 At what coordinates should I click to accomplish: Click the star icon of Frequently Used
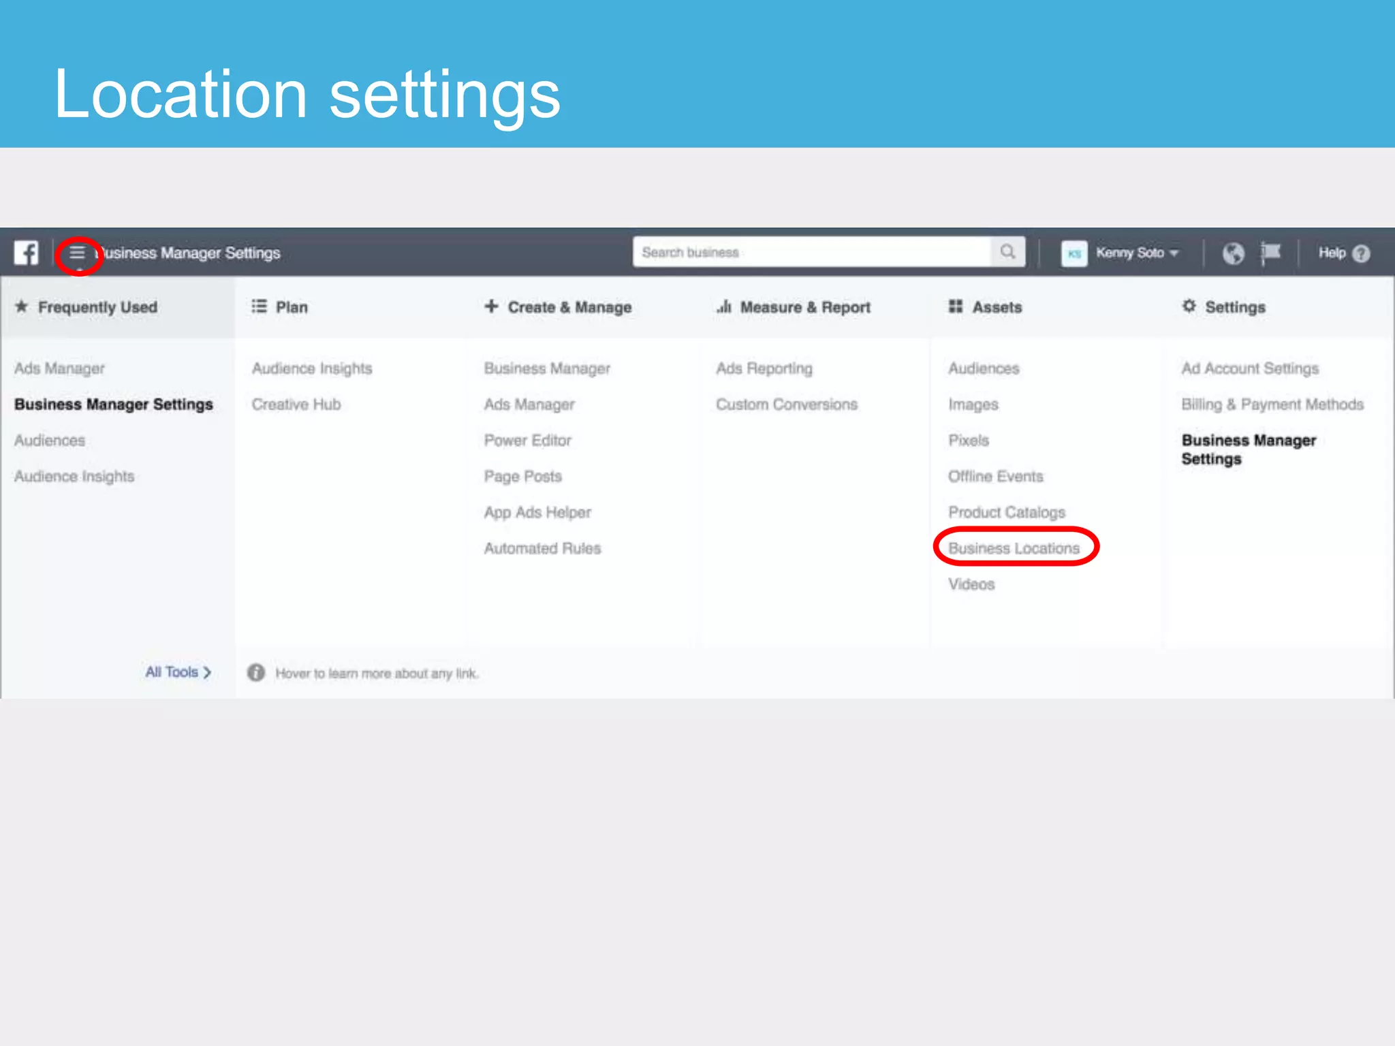click(x=22, y=306)
